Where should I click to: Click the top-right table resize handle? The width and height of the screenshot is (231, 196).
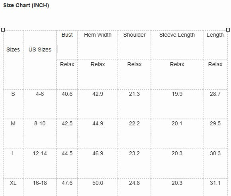pos(228,30)
